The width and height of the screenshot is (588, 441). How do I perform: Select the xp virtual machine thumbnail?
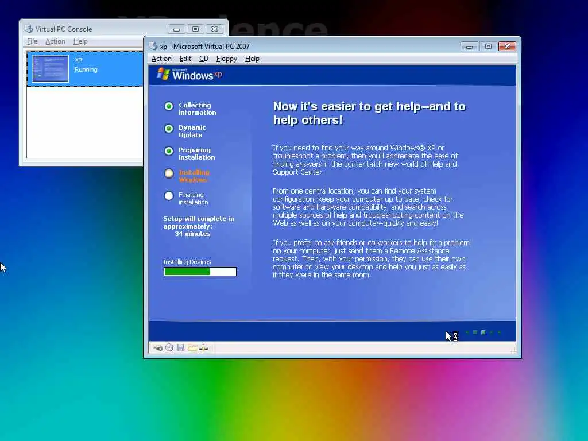[51, 69]
